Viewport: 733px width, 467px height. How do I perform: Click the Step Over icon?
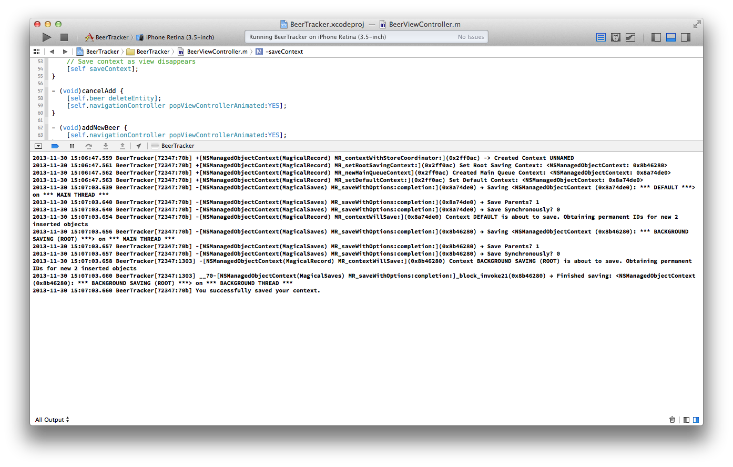click(89, 146)
